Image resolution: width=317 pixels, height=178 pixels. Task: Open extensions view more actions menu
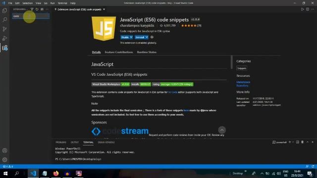pos(47,9)
